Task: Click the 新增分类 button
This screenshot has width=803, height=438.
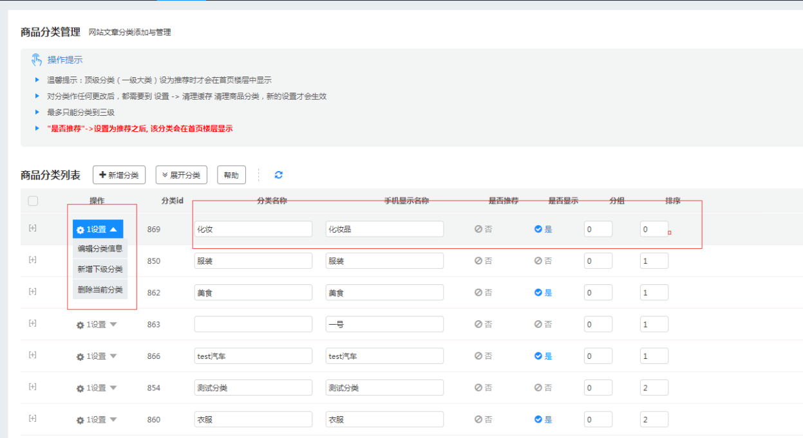Action: pyautogui.click(x=119, y=175)
